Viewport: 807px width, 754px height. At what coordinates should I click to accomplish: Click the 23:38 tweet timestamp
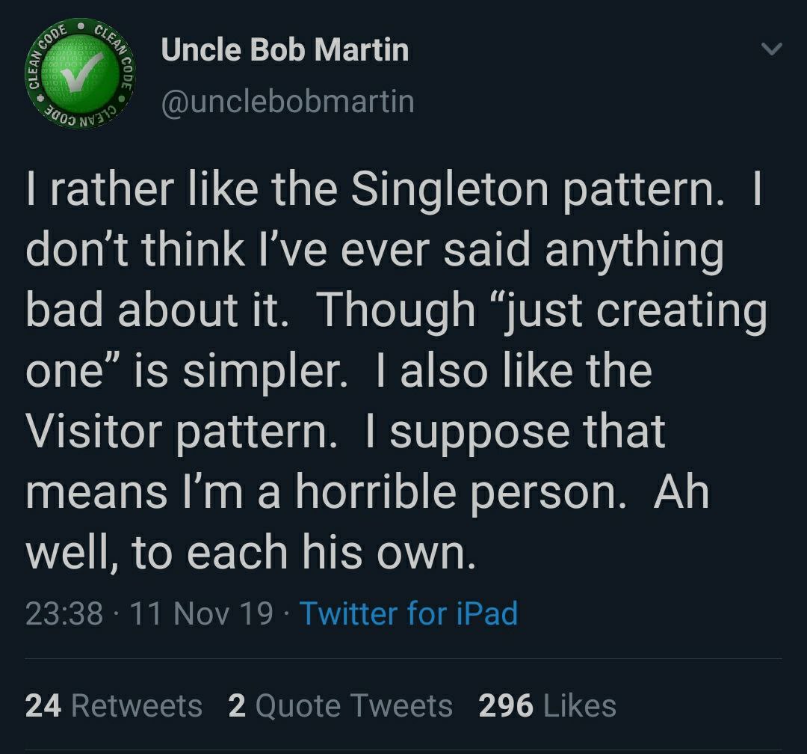click(64, 613)
